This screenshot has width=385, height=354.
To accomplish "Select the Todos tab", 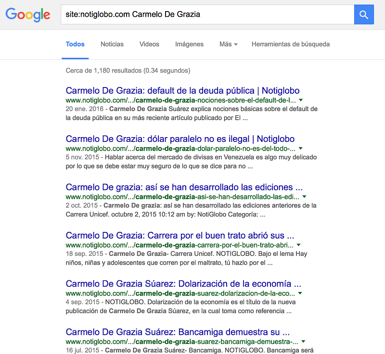I will pyautogui.click(x=75, y=44).
